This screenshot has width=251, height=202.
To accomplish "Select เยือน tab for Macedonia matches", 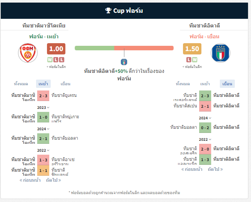I will pos(65,84).
